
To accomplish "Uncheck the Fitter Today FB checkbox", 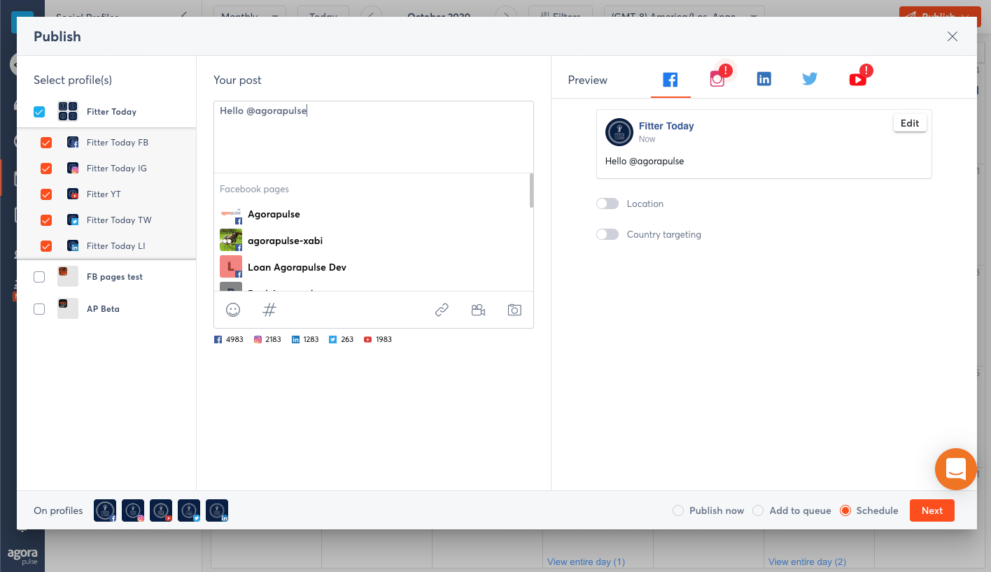I will 46,143.
